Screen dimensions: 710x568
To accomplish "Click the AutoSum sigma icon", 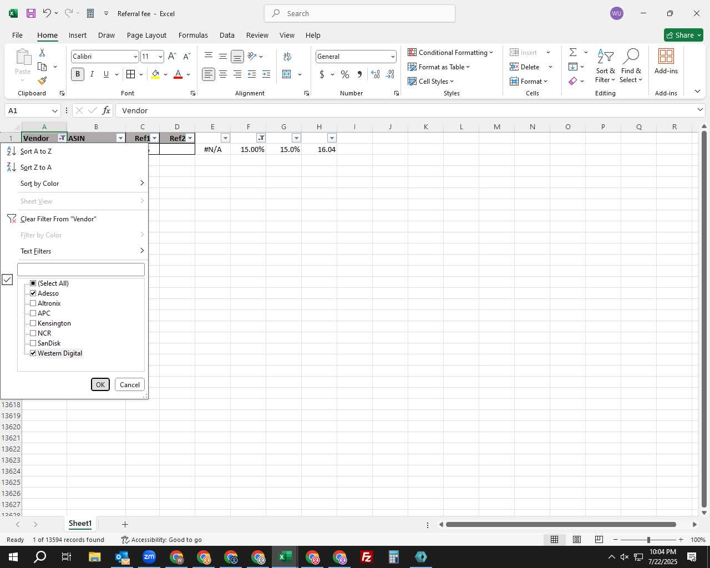I will pos(573,52).
